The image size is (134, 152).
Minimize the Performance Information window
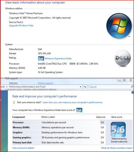(119, 80)
